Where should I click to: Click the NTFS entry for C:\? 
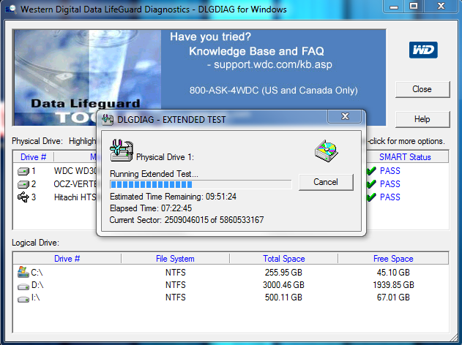[175, 273]
